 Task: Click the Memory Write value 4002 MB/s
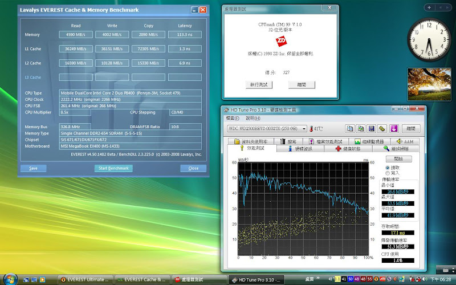pyautogui.click(x=112, y=35)
